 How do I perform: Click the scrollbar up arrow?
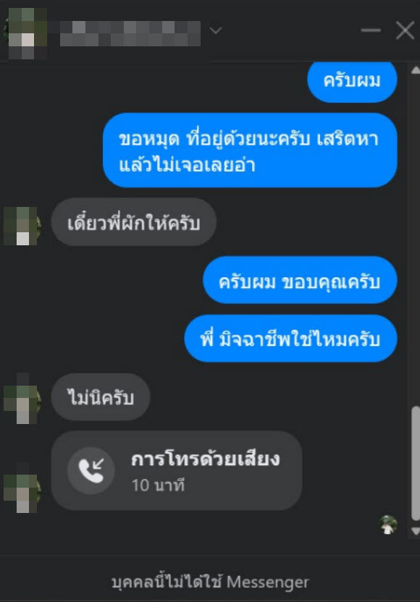416,70
